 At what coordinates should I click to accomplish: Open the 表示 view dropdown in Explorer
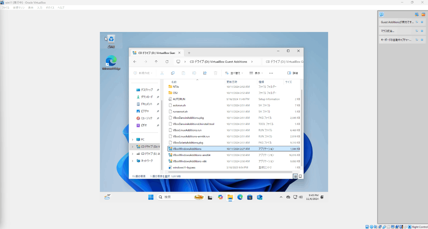click(x=256, y=73)
